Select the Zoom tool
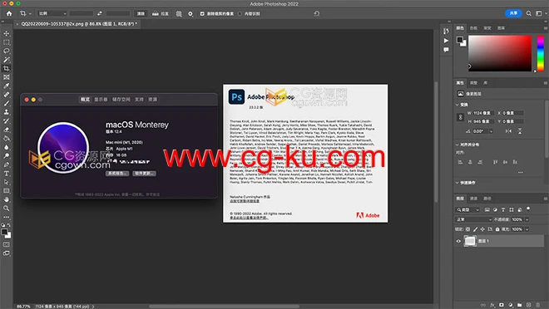Screen dimensions: 549x309 [7, 208]
